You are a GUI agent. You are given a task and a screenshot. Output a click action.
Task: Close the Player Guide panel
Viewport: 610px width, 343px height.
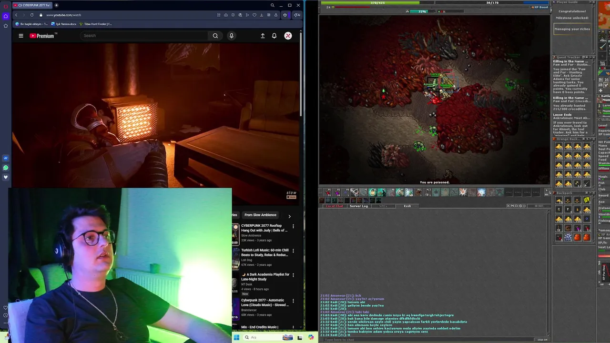(x=593, y=2)
